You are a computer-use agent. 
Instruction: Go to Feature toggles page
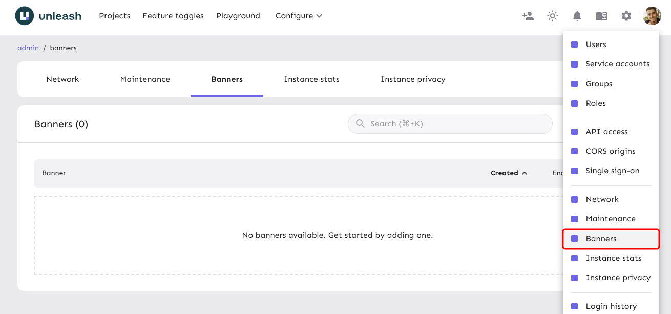(173, 16)
